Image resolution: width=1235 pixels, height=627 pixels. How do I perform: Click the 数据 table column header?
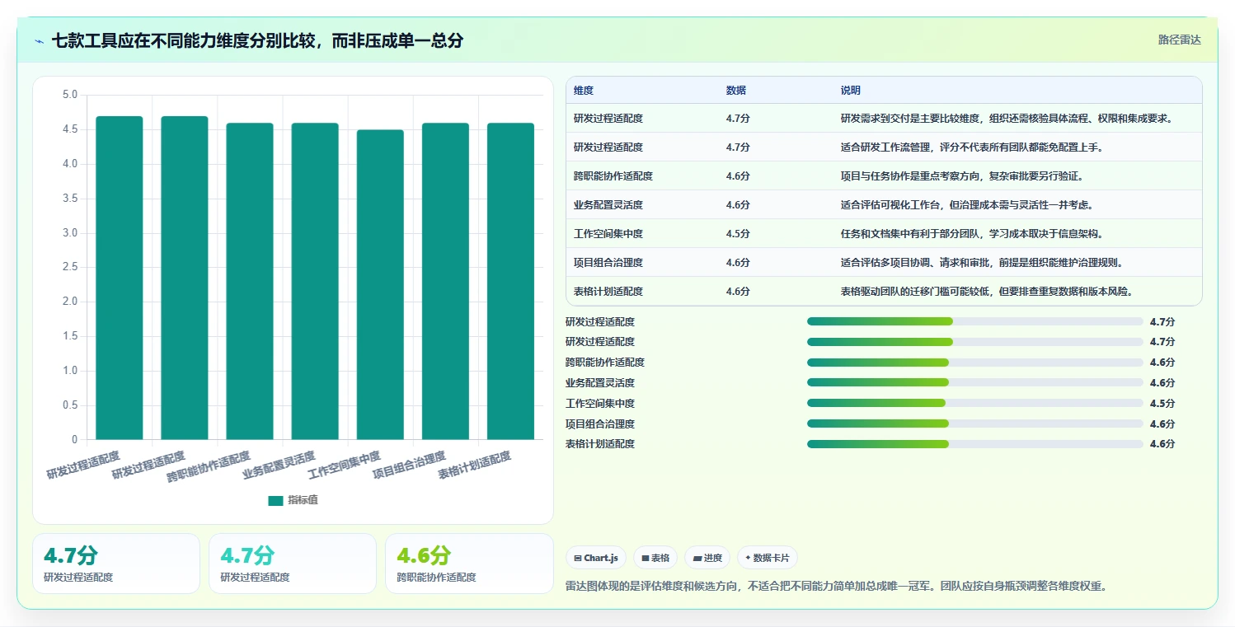click(x=735, y=91)
